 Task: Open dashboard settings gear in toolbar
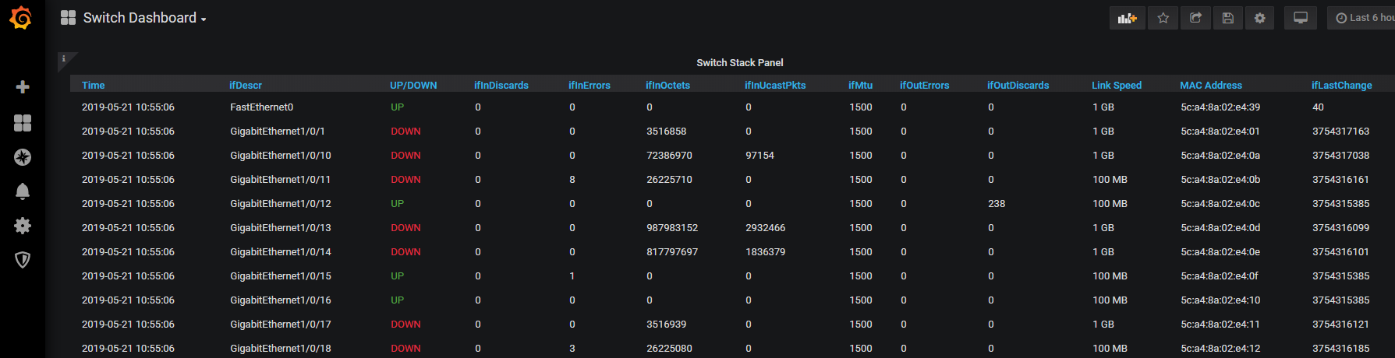click(1259, 18)
